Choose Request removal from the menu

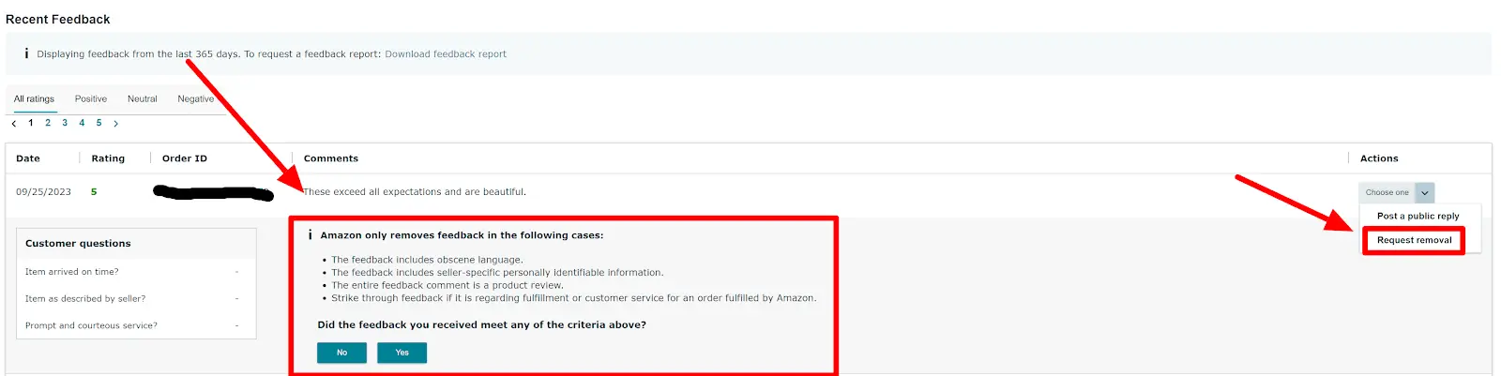click(x=1414, y=240)
